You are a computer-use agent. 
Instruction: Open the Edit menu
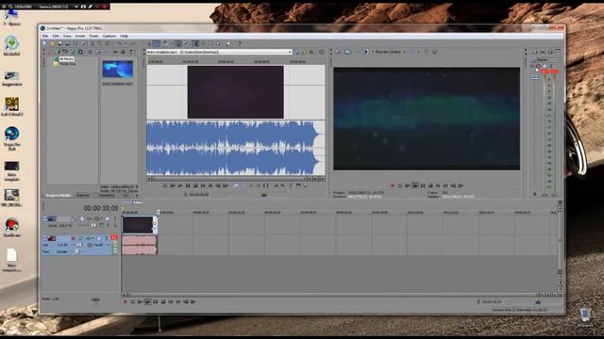56,36
